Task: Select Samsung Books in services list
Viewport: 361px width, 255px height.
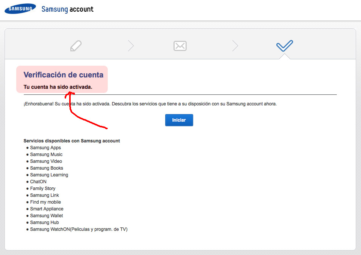Action: 46,168
